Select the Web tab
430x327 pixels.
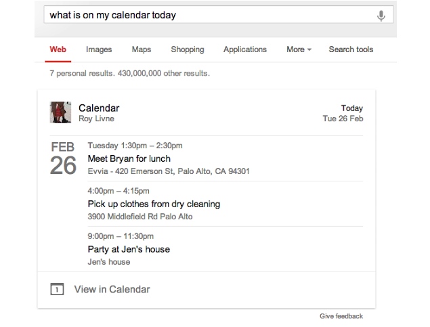pyautogui.click(x=58, y=49)
